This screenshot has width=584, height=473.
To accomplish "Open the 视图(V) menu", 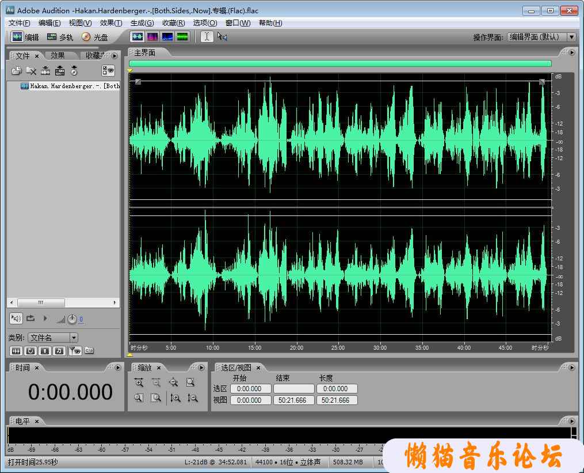I will (80, 23).
